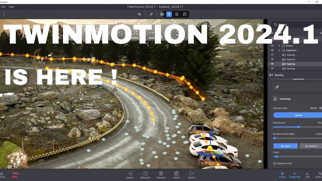The width and height of the screenshot is (322, 181).
Task: Click the 3D move gizmo on the cars
Action: [x=210, y=149]
